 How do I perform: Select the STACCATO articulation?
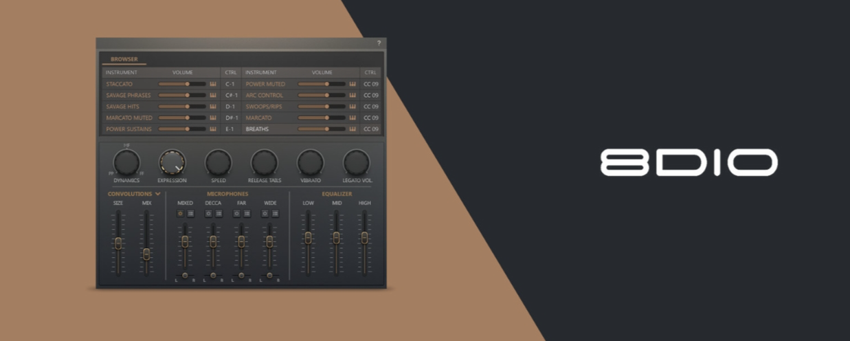click(x=119, y=84)
